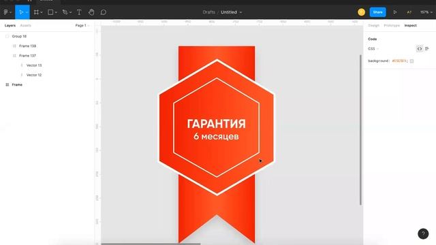The image size is (436, 245).
Task: Click the yellow user avatar
Action: (x=361, y=12)
